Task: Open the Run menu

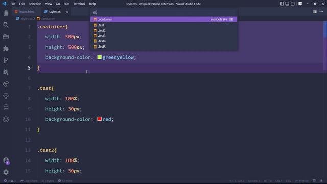Action: [66, 4]
